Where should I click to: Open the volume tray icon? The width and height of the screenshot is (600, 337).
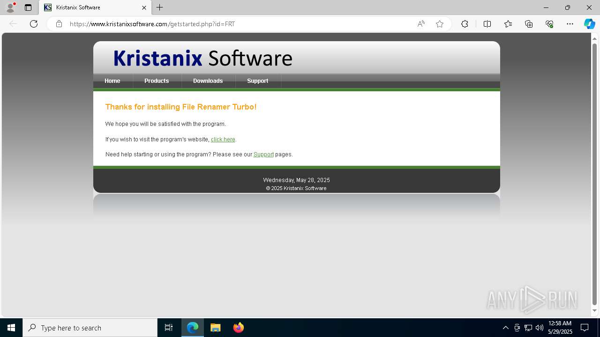pos(540,328)
